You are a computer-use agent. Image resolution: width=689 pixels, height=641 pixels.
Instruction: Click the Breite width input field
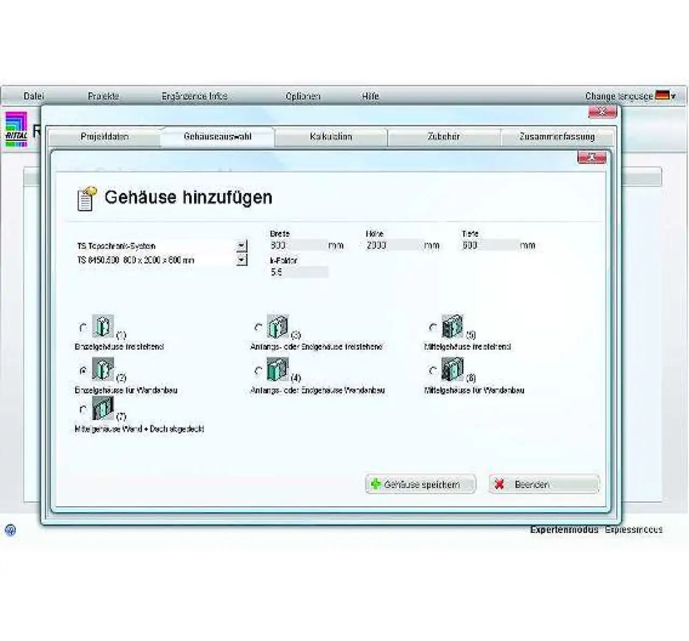299,245
